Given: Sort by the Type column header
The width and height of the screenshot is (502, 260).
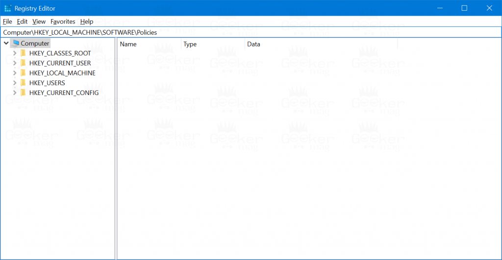Looking at the screenshot, I should tap(213, 44).
